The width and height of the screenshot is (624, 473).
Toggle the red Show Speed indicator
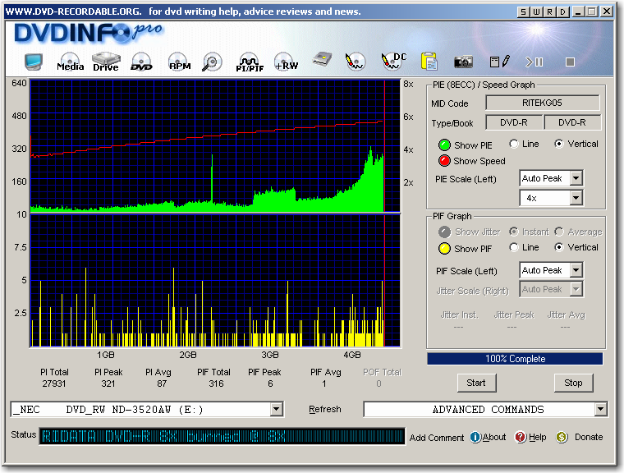click(x=444, y=160)
